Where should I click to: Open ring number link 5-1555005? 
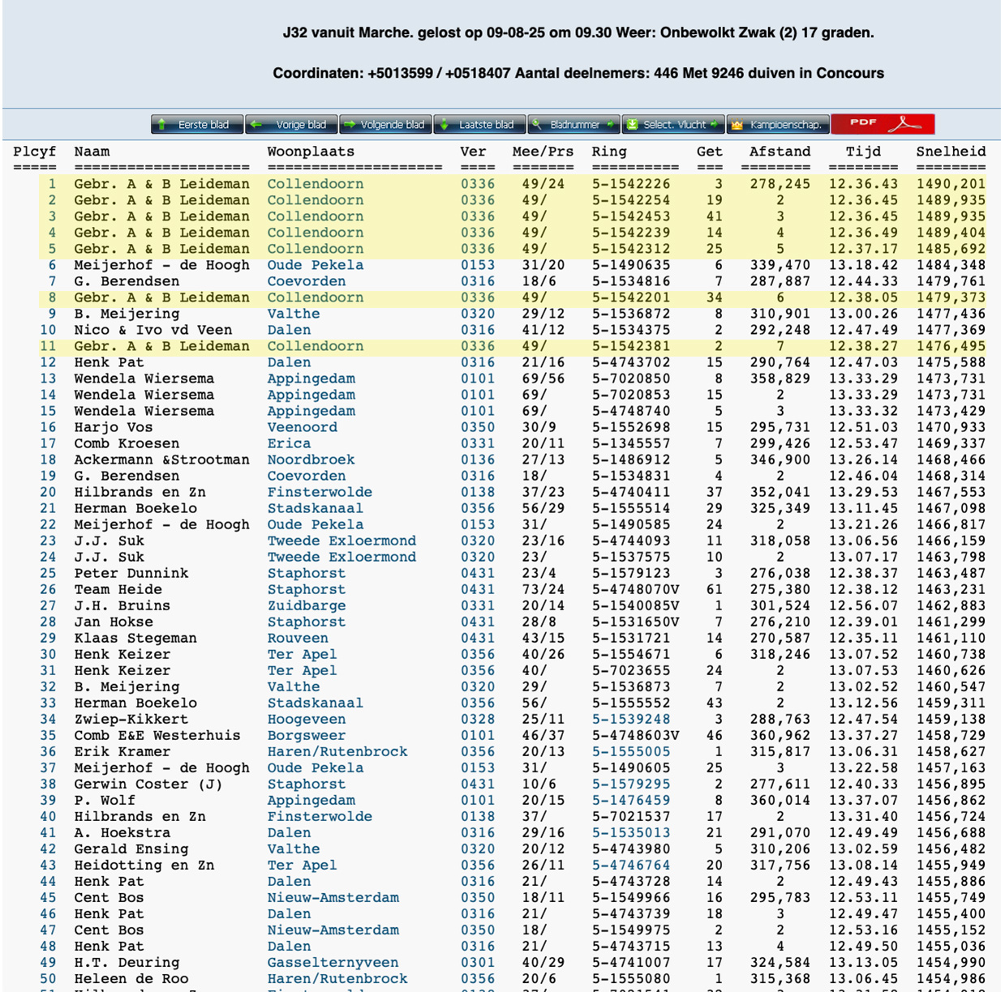tap(631, 751)
